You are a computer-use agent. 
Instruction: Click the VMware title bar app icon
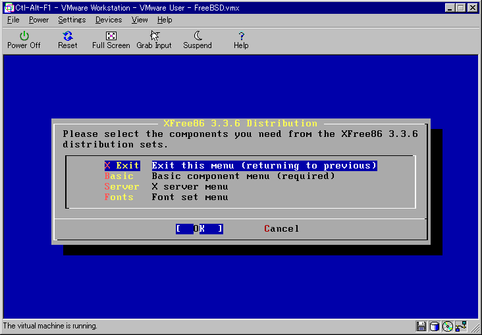coord(9,8)
